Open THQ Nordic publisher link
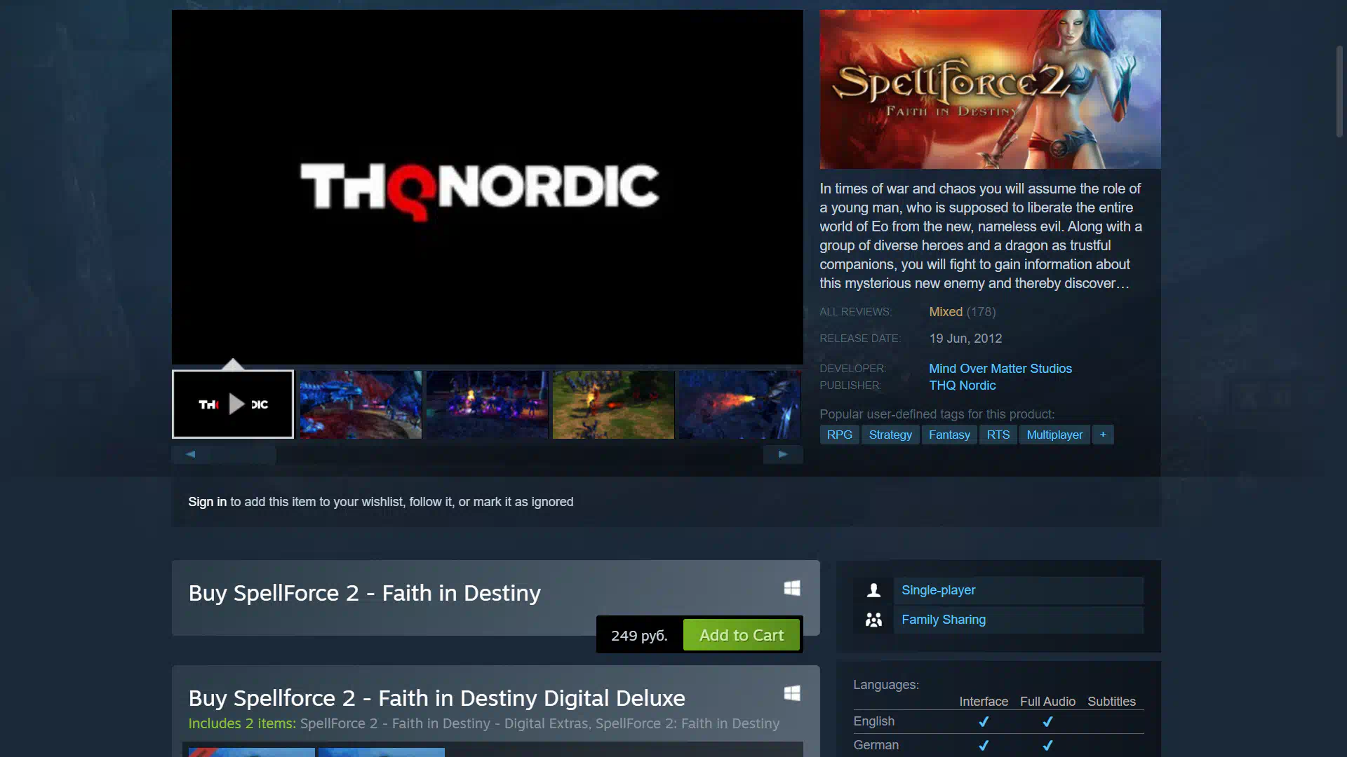The height and width of the screenshot is (757, 1347). tap(963, 386)
